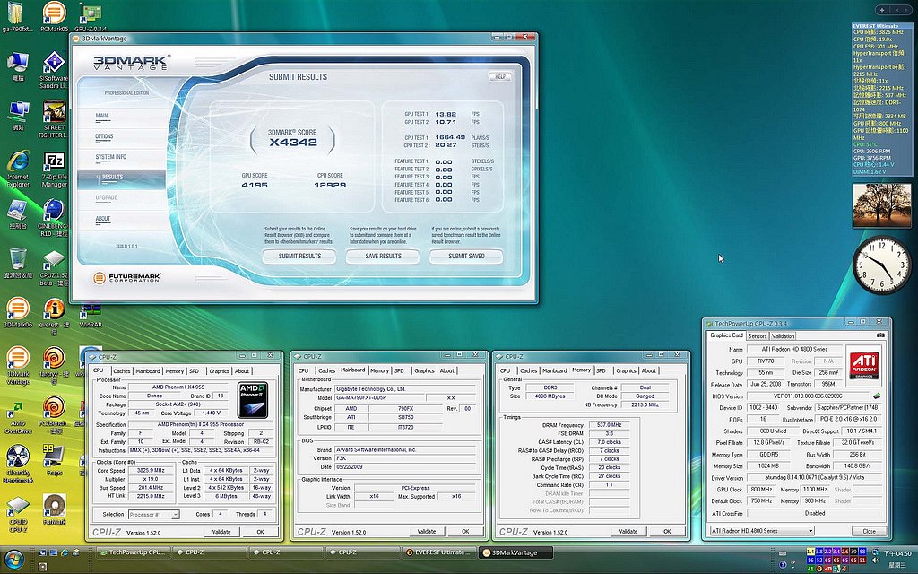Click the 3DMark score X4342
Viewport: 918px width, 574px height.
[x=293, y=143]
